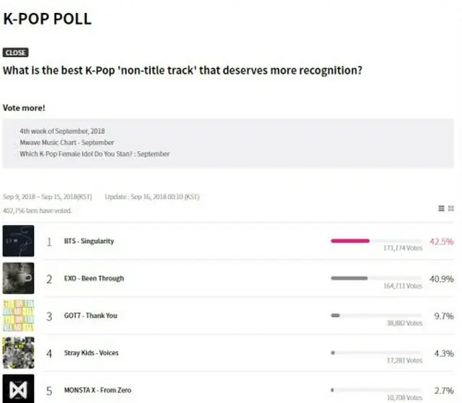Open Mwave Music Chart - September link
Image resolution: width=462 pixels, height=403 pixels.
67,142
